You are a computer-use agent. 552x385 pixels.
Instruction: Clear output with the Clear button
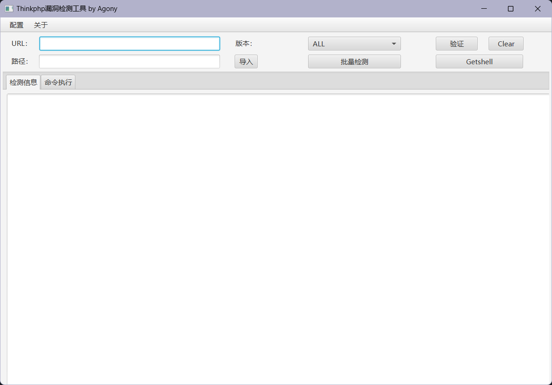[506, 44]
